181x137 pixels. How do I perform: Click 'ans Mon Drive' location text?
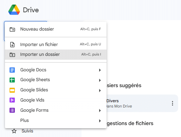119,106
